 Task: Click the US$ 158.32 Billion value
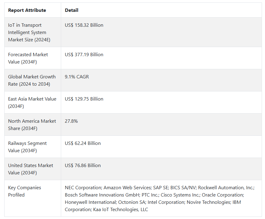coord(84,25)
